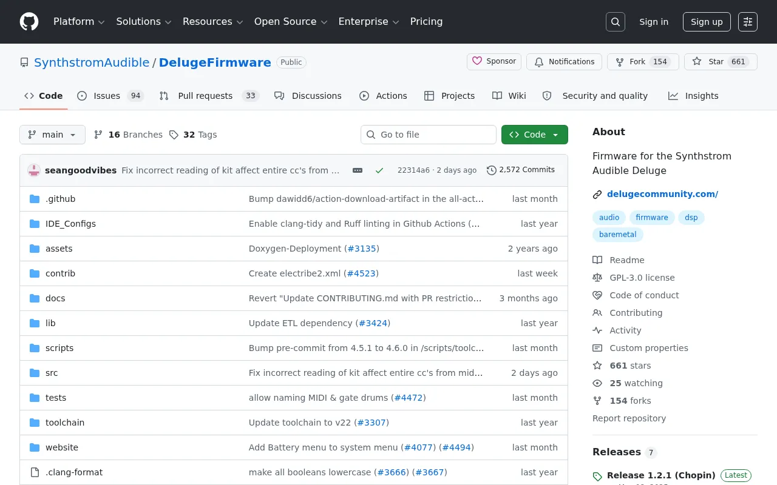The width and height of the screenshot is (777, 485).
Task: Open the toolchain folder
Action: click(65, 423)
